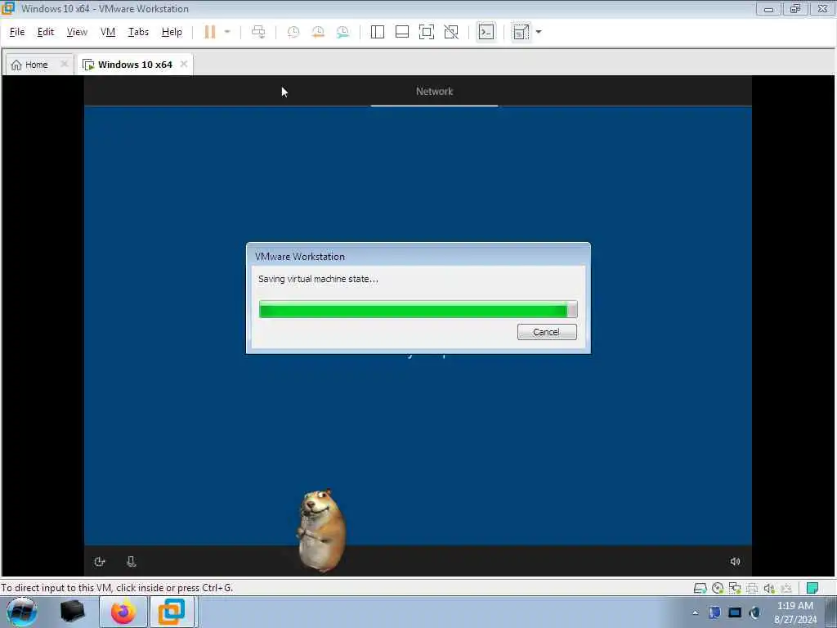
Task: Click the microphone icon in guest setup
Action: coord(132,561)
